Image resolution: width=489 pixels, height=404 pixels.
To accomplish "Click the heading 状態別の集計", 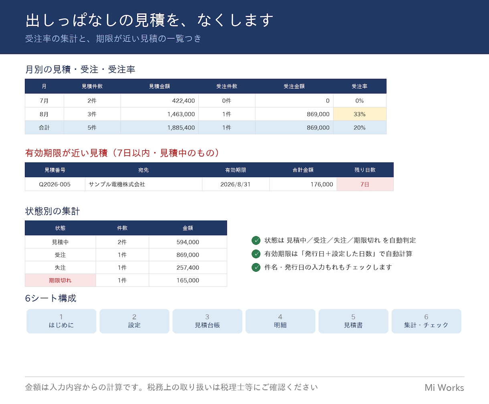I will click(x=53, y=211).
